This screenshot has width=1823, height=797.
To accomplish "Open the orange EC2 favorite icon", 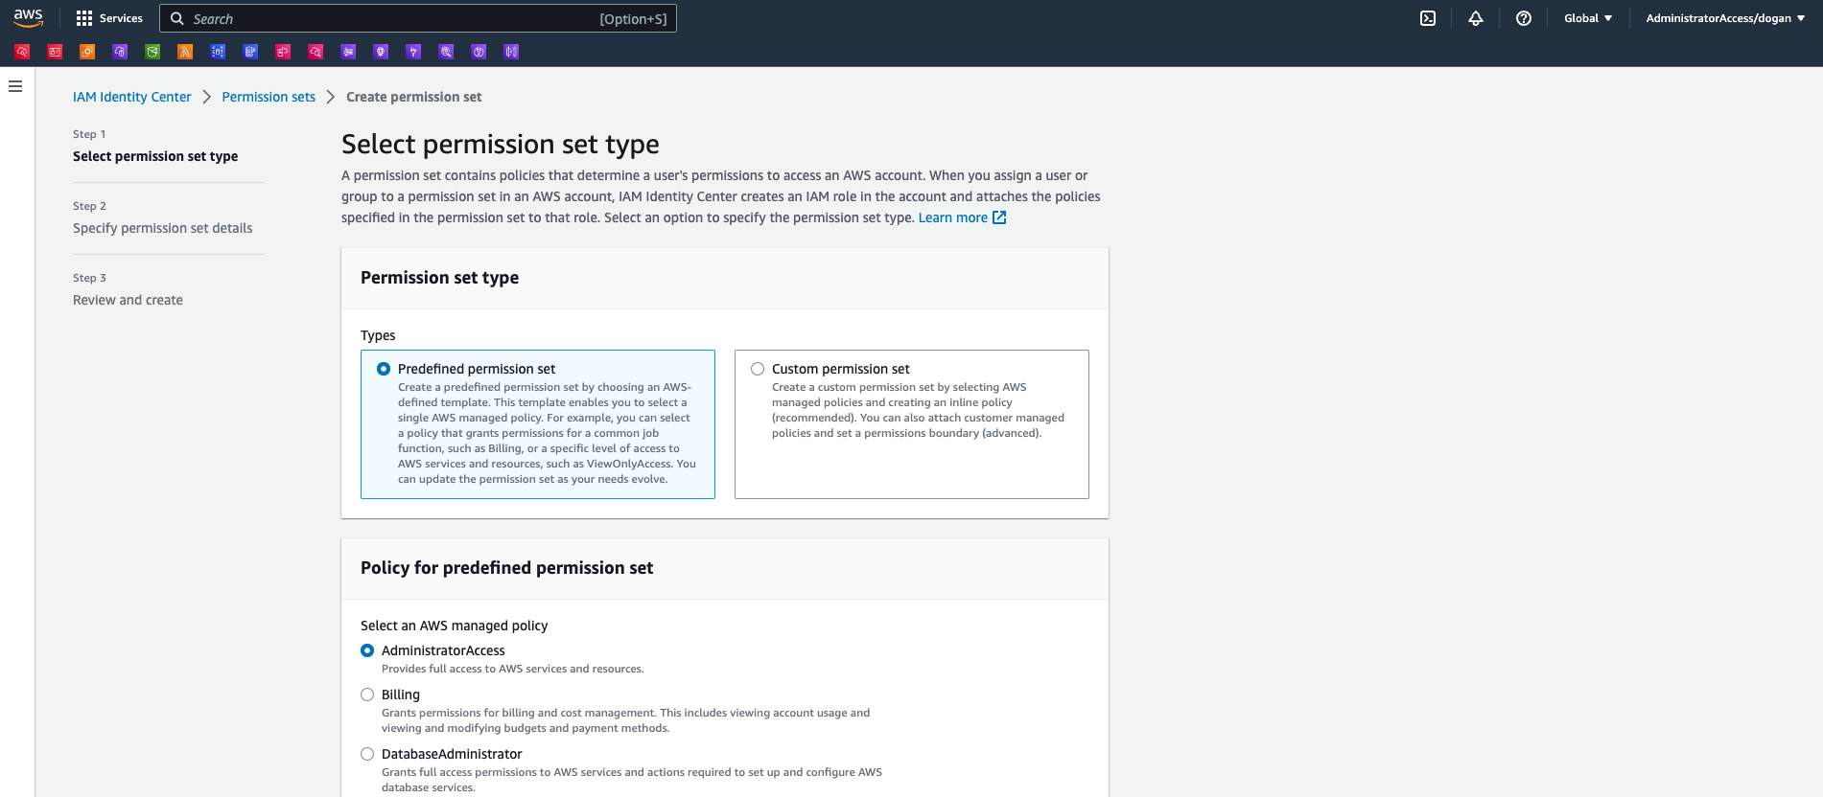I will click(x=87, y=52).
